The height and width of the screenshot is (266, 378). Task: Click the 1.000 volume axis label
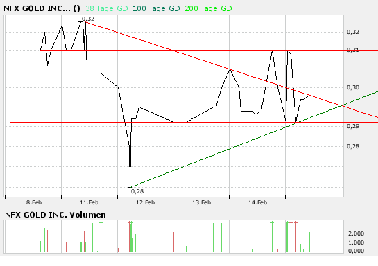pos(356,242)
